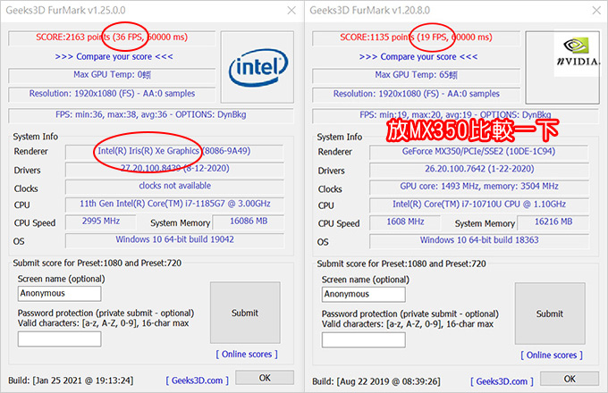Screen dimensions: 608x393
Task: Click 'FPS: min:36, max:38, avg:36' line
Action: click(x=151, y=114)
